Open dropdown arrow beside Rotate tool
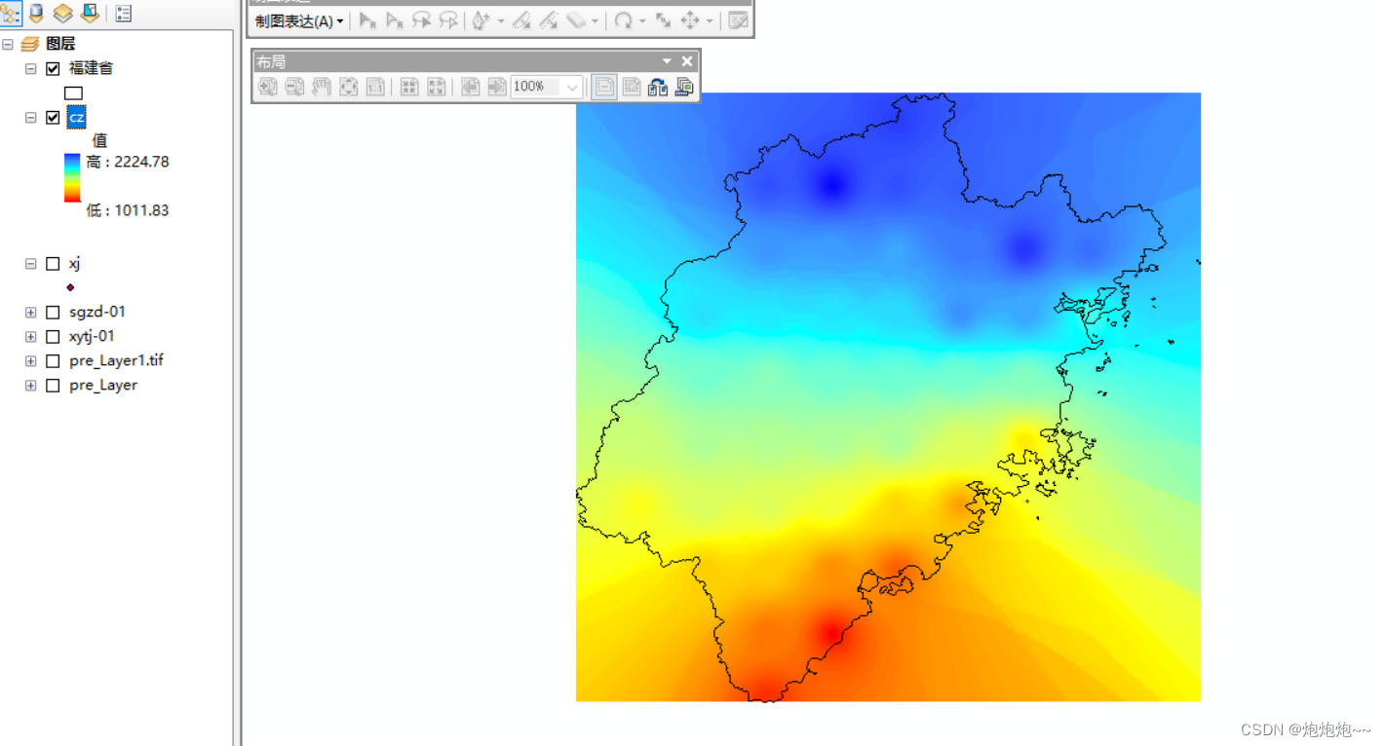The image size is (1386, 746). coord(641,20)
